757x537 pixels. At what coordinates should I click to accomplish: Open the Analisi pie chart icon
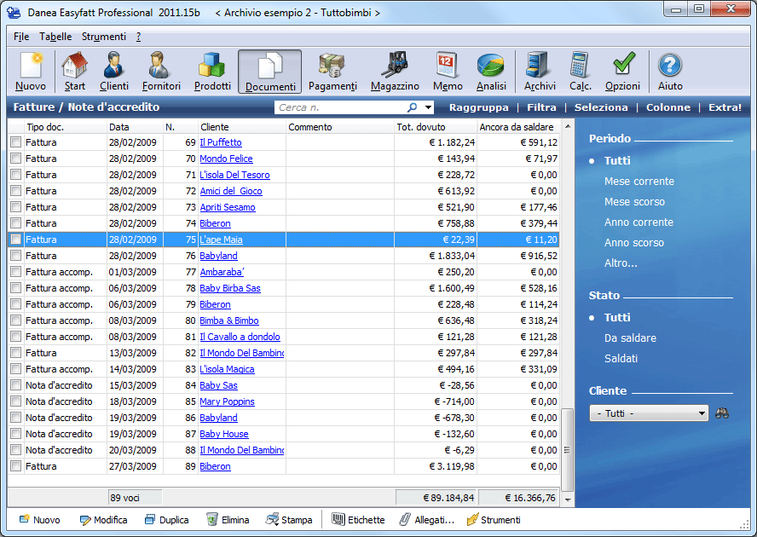491,72
